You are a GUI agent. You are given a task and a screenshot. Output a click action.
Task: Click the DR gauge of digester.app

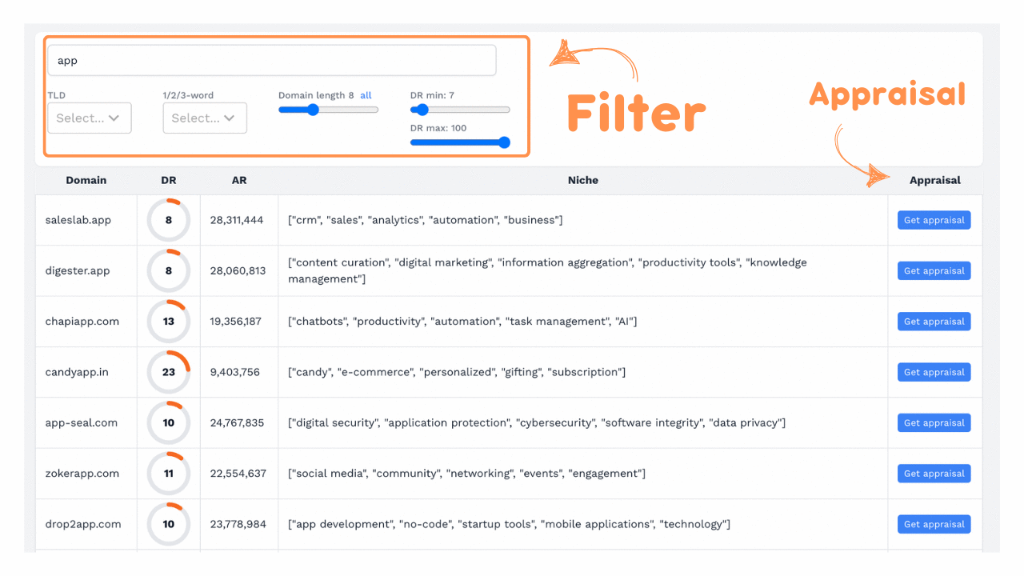[x=169, y=270]
